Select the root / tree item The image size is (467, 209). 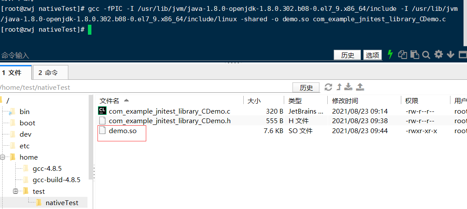pyautogui.click(x=8, y=100)
